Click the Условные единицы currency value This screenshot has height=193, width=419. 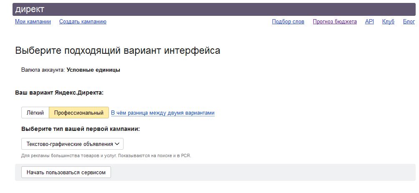point(93,70)
